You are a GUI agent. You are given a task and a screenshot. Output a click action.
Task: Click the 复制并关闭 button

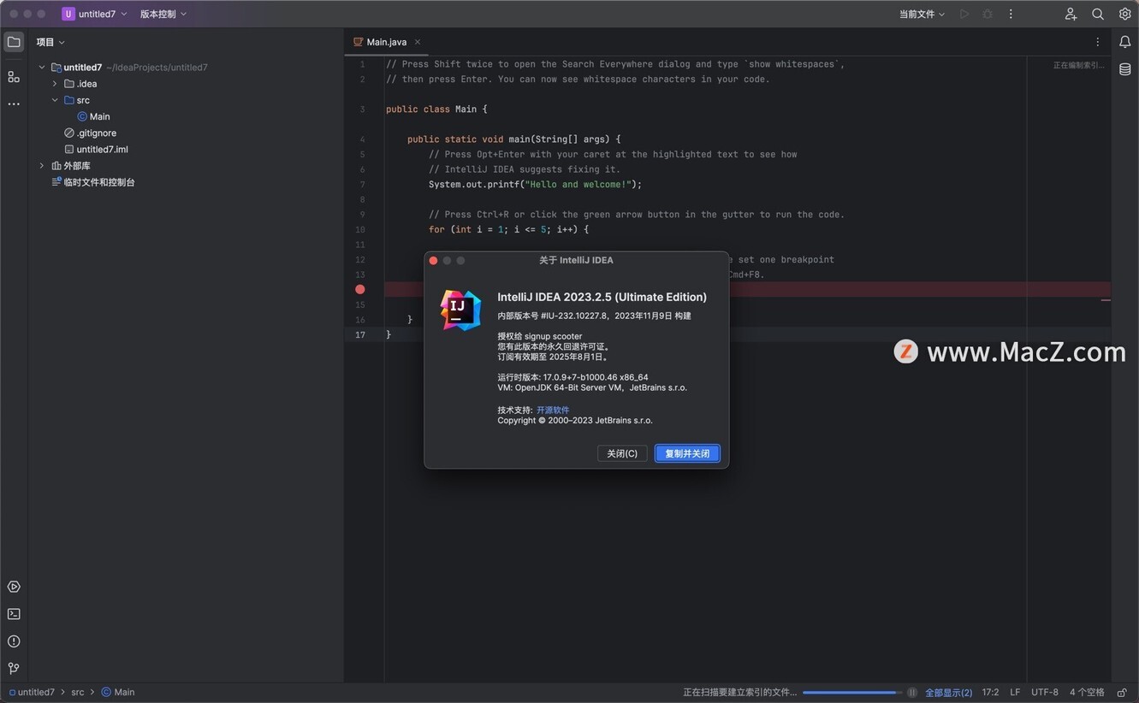[687, 453]
